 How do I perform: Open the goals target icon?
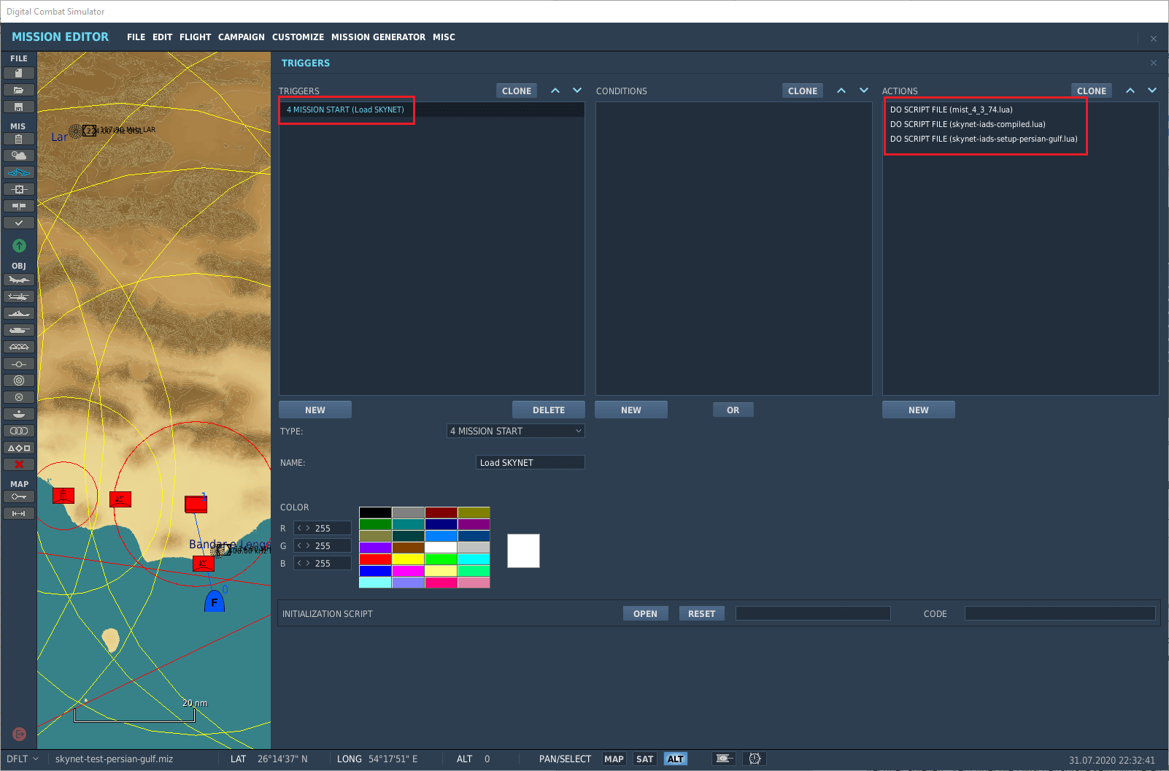[19, 189]
